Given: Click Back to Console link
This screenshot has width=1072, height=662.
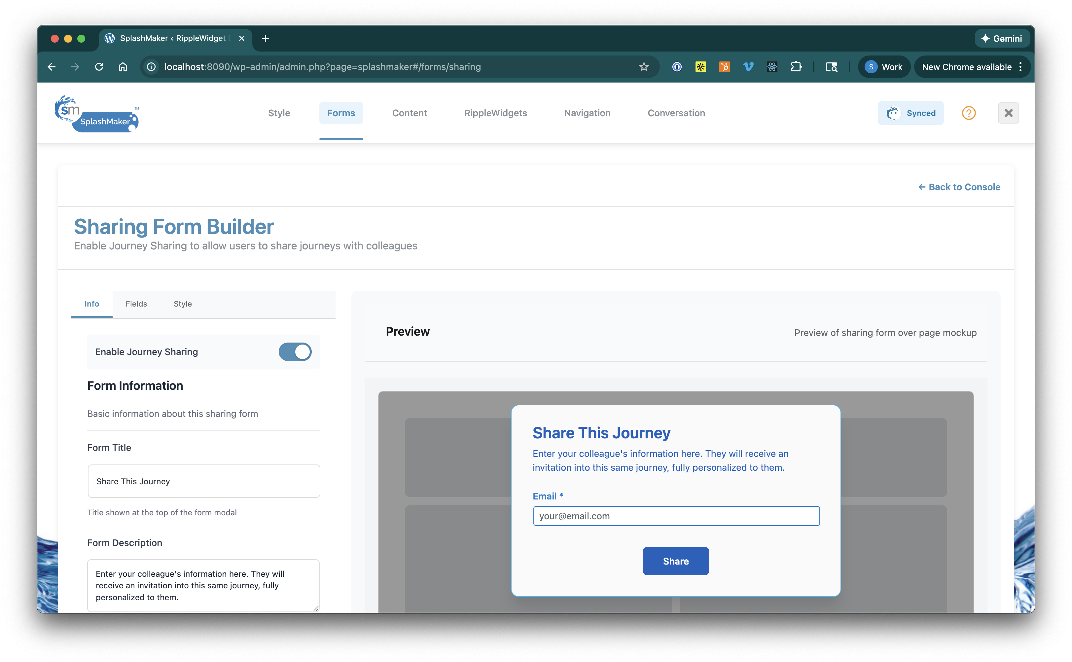Looking at the screenshot, I should [959, 187].
